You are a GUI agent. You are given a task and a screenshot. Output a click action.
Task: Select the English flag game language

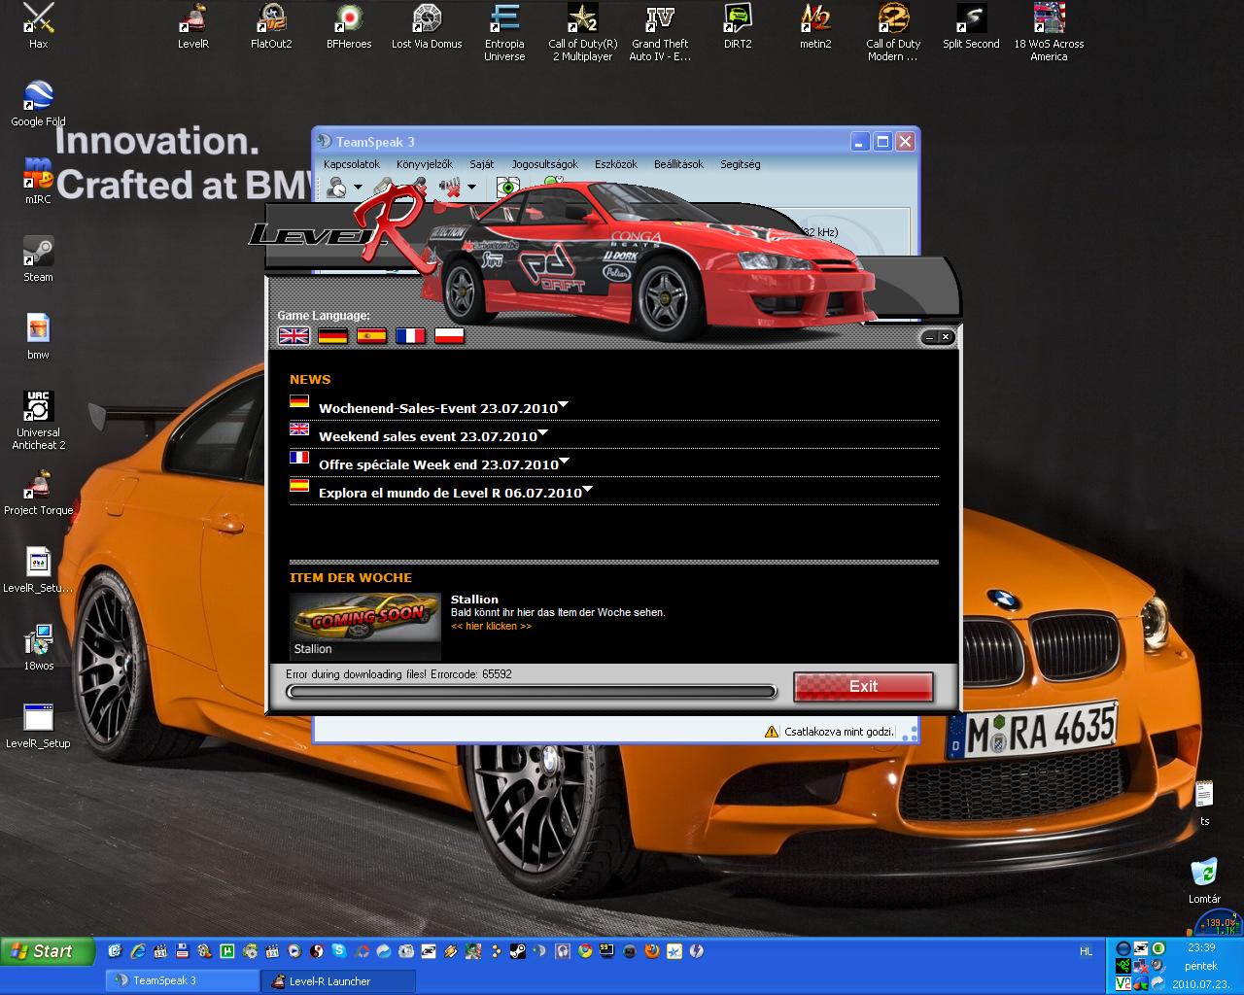(x=294, y=335)
